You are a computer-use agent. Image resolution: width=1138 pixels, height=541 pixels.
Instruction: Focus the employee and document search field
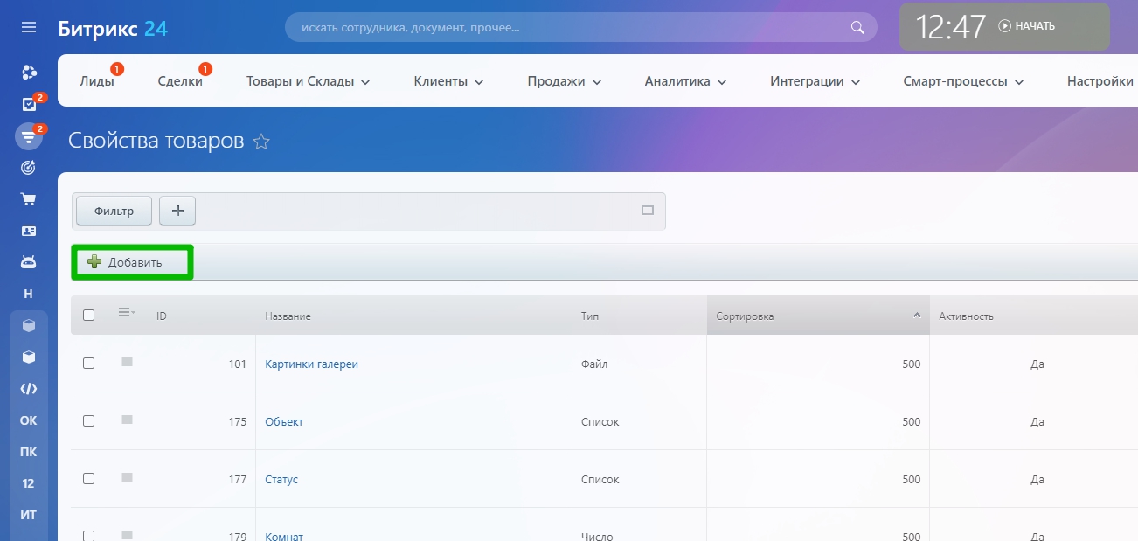point(568,27)
